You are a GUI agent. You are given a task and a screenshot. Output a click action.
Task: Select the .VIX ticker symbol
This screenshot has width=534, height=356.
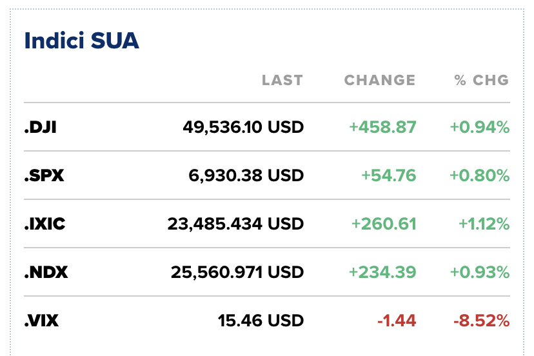(x=42, y=320)
